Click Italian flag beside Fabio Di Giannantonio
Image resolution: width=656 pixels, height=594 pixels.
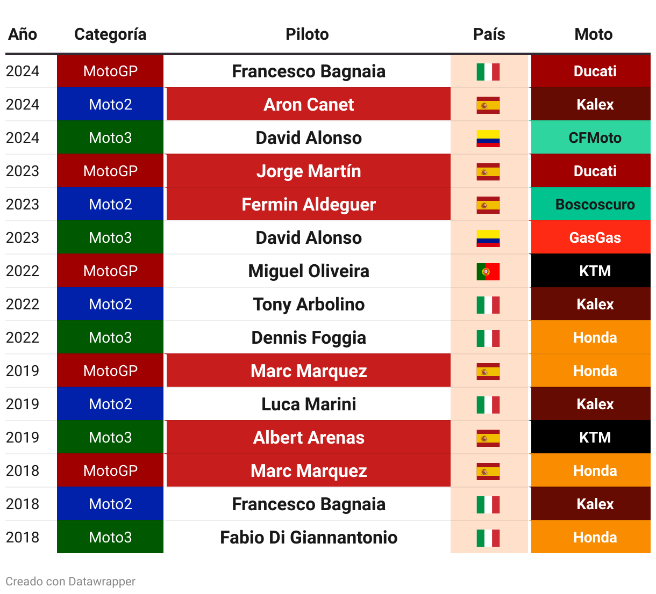coord(488,538)
